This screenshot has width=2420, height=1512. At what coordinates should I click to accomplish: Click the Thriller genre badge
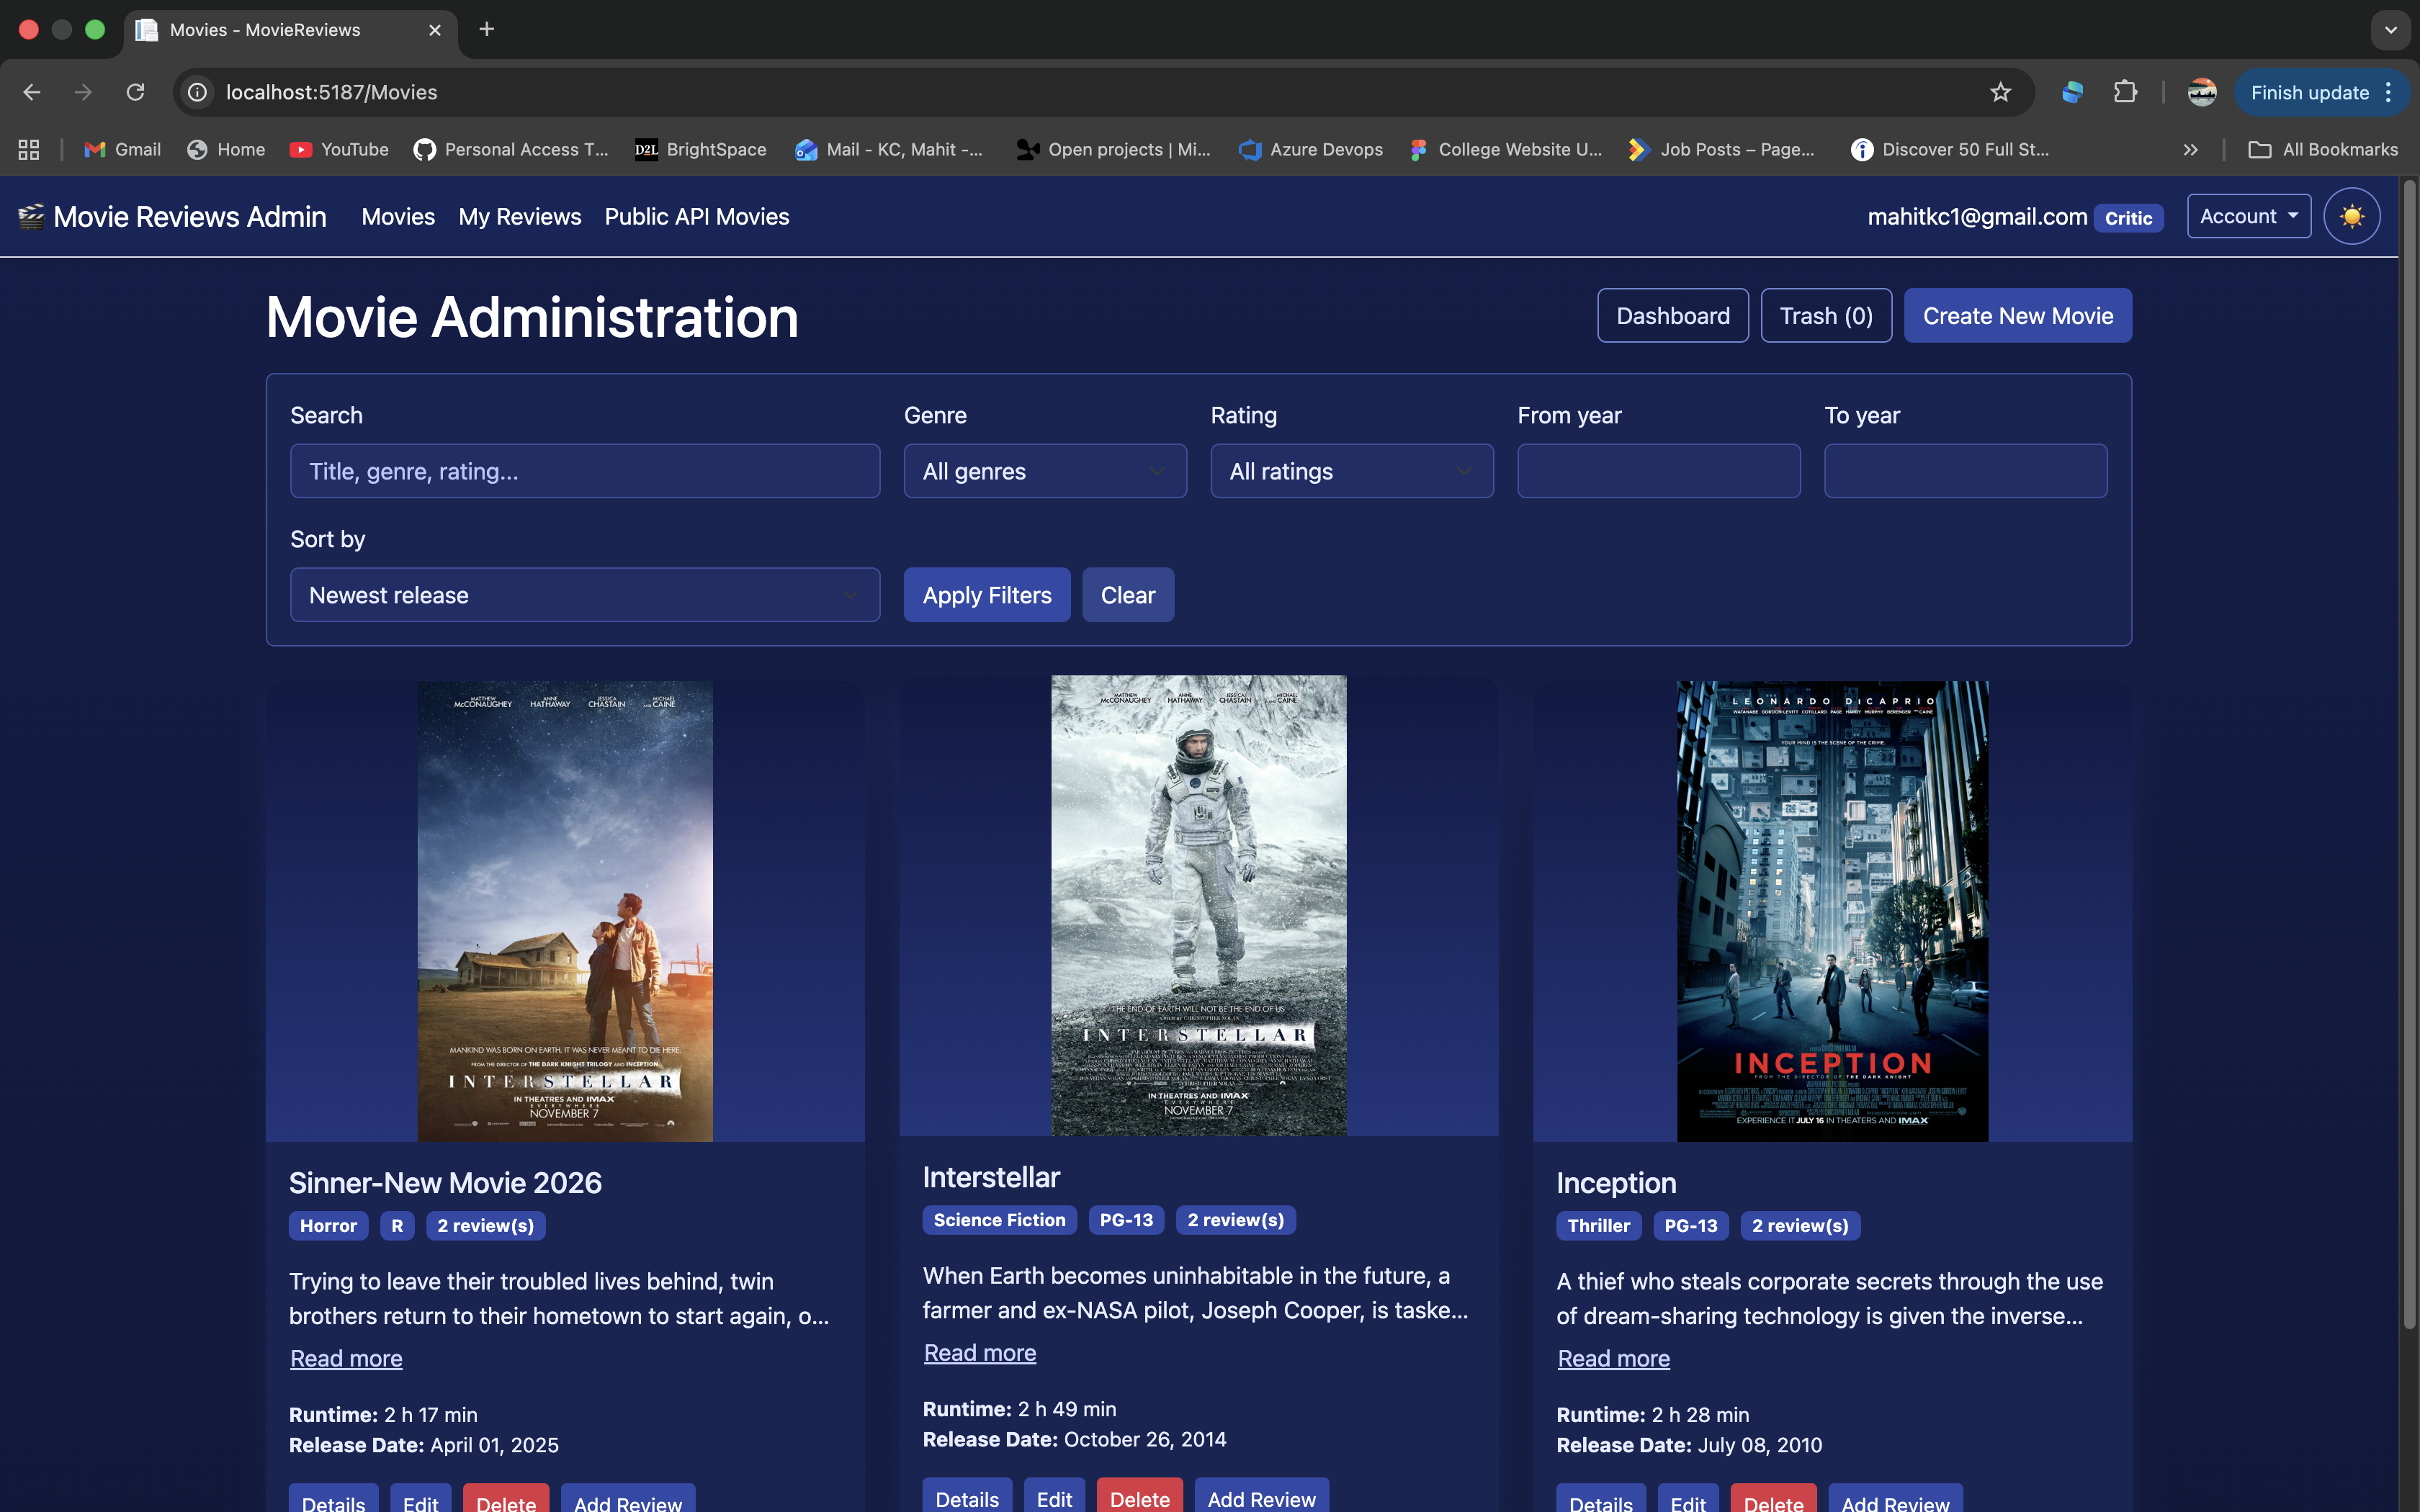click(1599, 1226)
